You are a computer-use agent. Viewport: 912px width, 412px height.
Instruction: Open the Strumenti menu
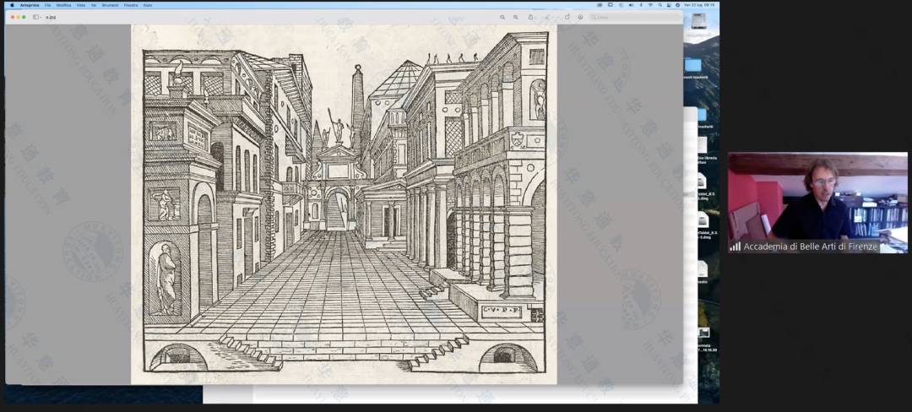[x=110, y=5]
